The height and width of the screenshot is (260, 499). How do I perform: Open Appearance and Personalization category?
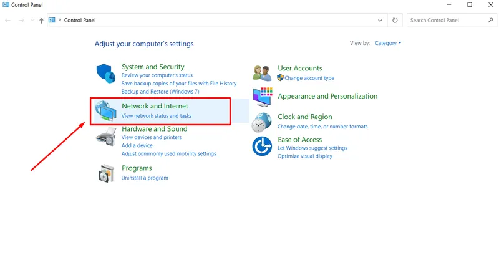(x=328, y=96)
